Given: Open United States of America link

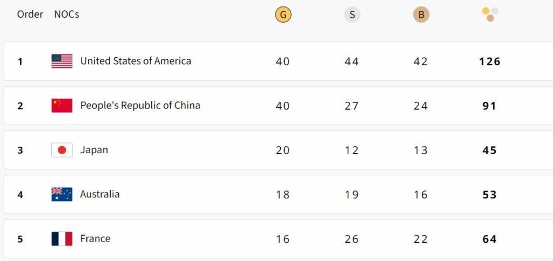Looking at the screenshot, I should 136,61.
